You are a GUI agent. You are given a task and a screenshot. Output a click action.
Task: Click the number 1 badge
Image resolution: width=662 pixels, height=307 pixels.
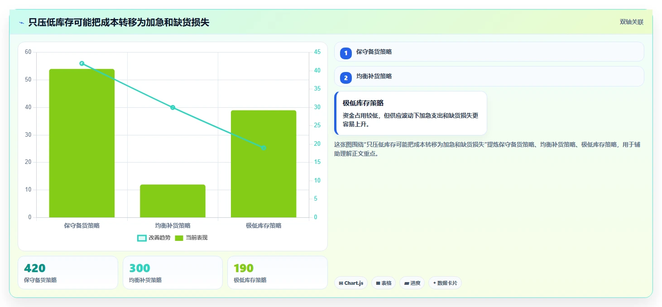pos(346,53)
